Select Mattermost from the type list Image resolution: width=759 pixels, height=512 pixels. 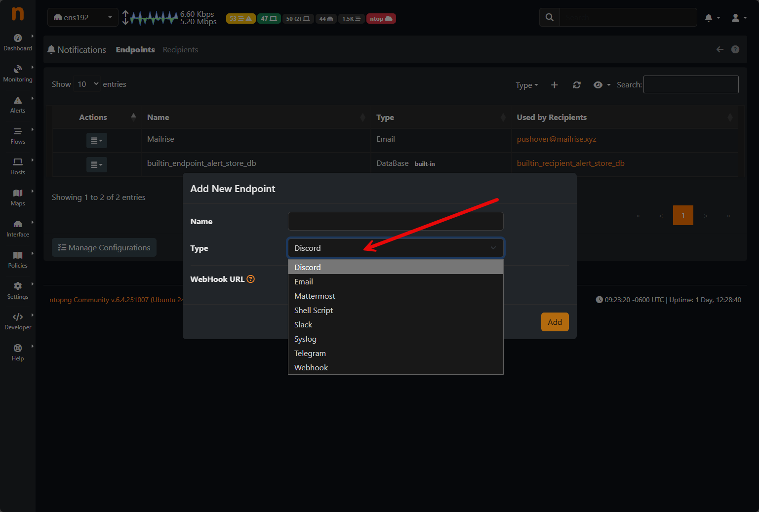(x=396, y=296)
